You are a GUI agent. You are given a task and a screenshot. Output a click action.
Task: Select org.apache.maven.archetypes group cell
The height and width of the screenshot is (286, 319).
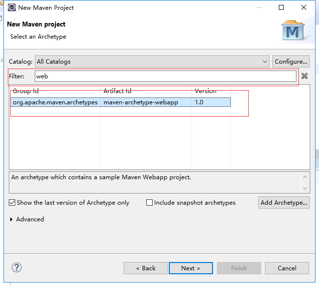coord(55,102)
